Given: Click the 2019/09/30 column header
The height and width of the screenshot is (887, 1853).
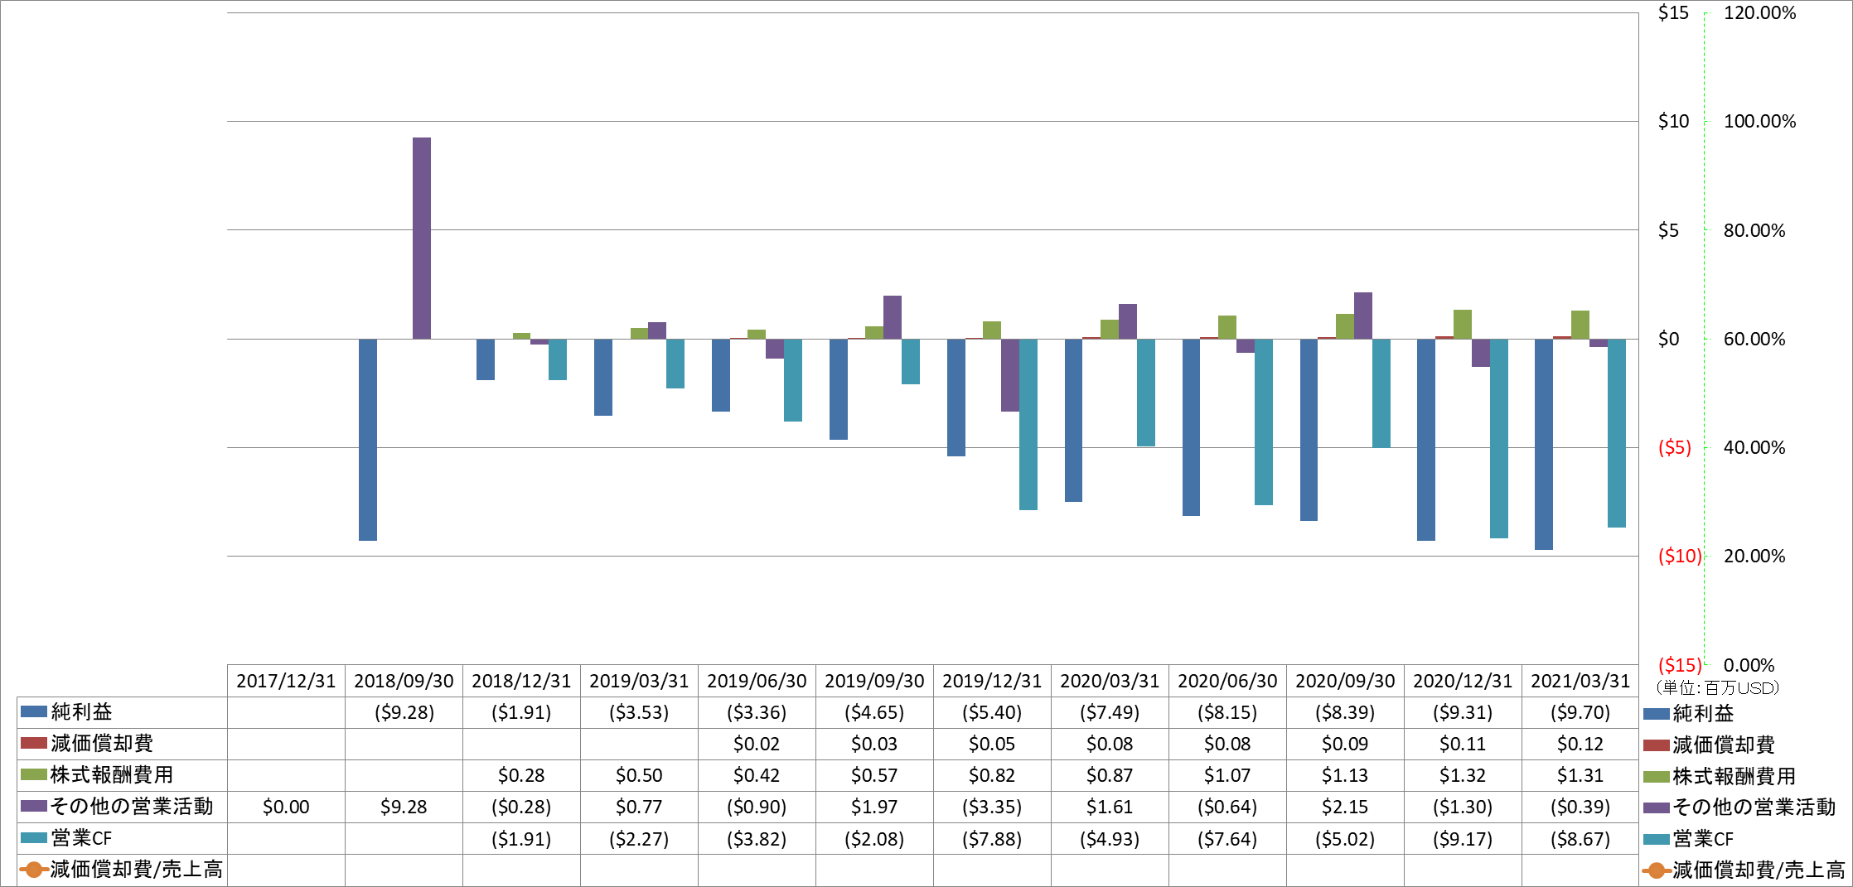Looking at the screenshot, I should click(874, 681).
